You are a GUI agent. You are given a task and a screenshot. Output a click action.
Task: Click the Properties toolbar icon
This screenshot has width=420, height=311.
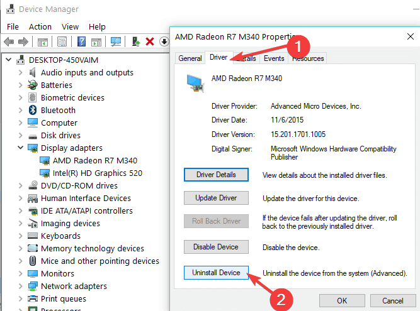(62, 41)
